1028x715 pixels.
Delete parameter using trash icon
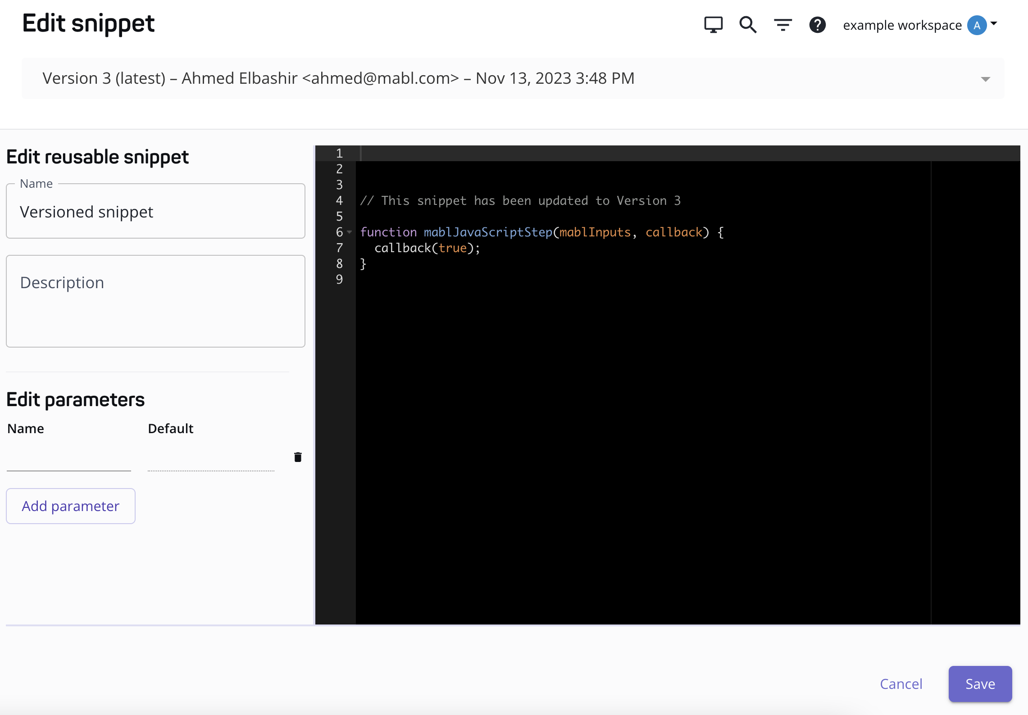click(298, 457)
